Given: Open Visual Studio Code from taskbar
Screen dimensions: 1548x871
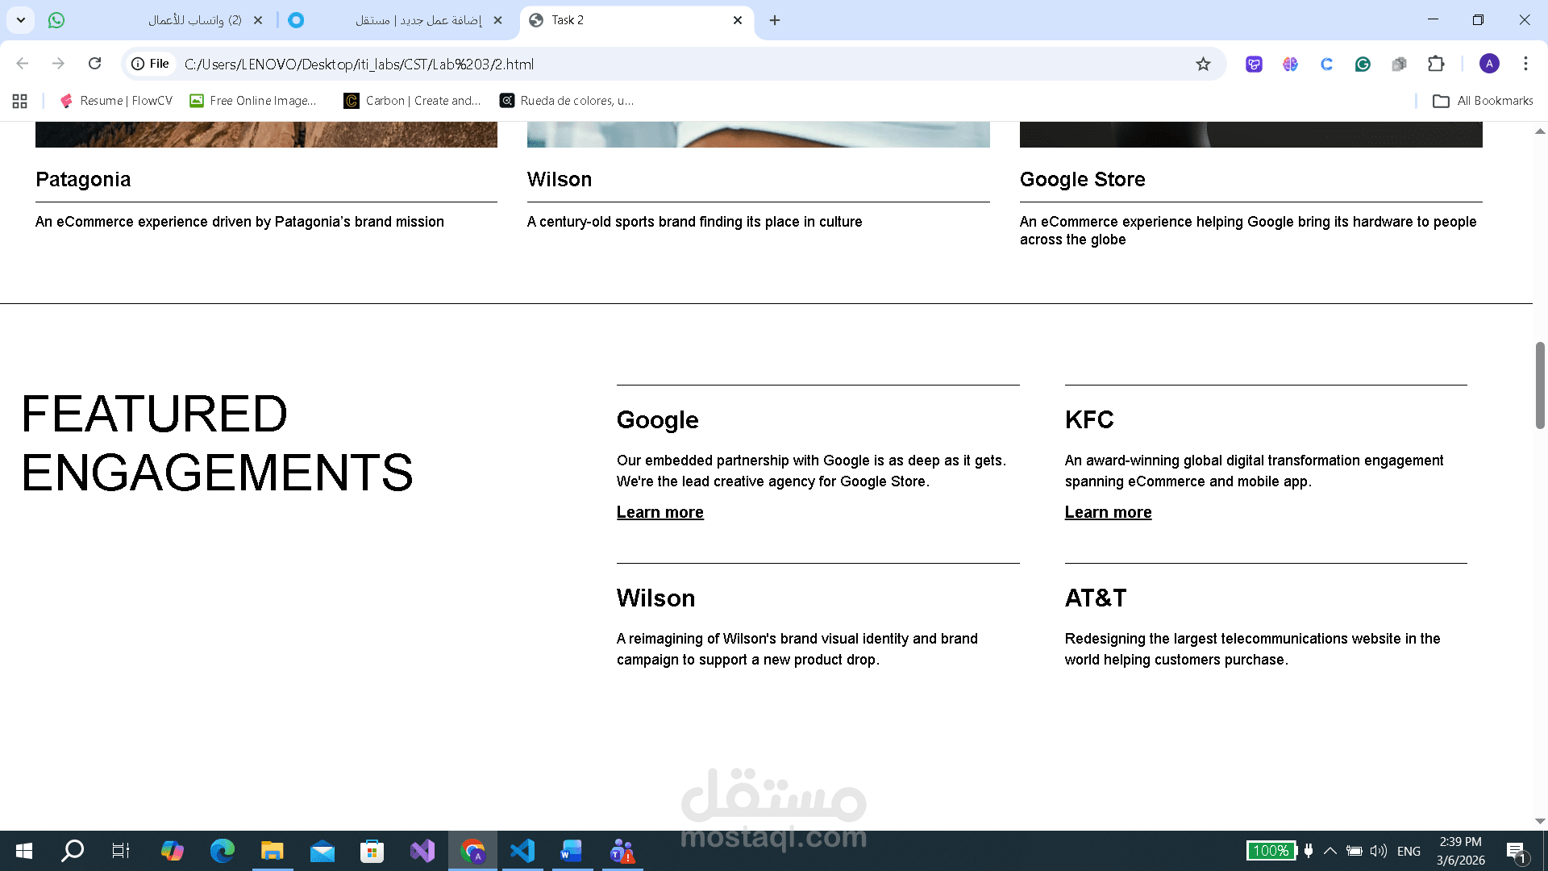Looking at the screenshot, I should (x=522, y=851).
